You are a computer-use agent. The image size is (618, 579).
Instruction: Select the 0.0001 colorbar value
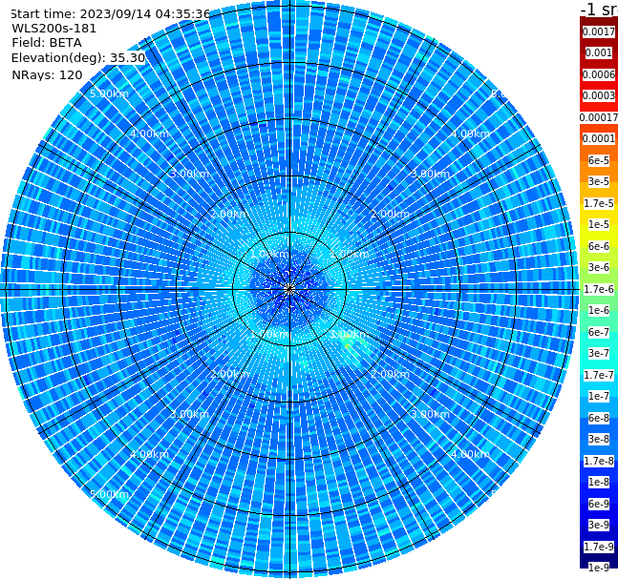(599, 138)
